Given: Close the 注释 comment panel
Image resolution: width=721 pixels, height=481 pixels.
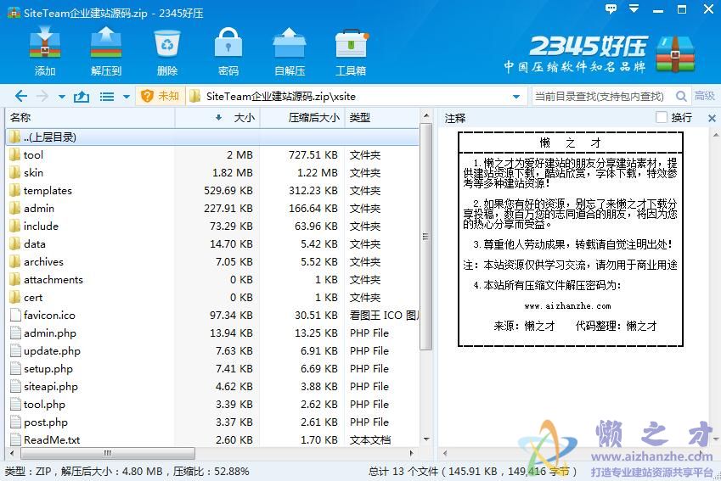Looking at the screenshot, I should (x=712, y=118).
